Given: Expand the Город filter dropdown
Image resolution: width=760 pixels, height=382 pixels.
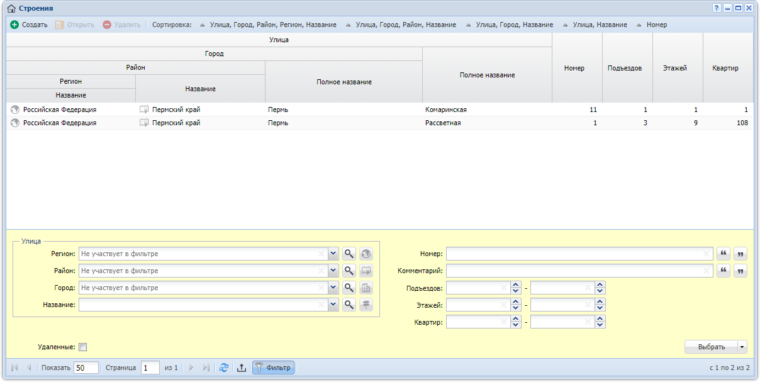Looking at the screenshot, I should [x=333, y=288].
